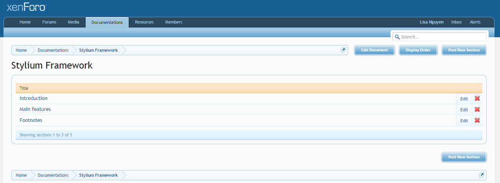This screenshot has height=183, width=500.
Task: Click 'Showing sections 1 to 3 of 3' text
Action: click(46, 135)
